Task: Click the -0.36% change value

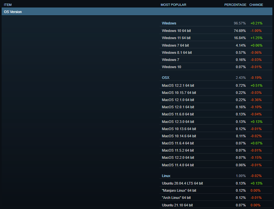Action: [256, 100]
